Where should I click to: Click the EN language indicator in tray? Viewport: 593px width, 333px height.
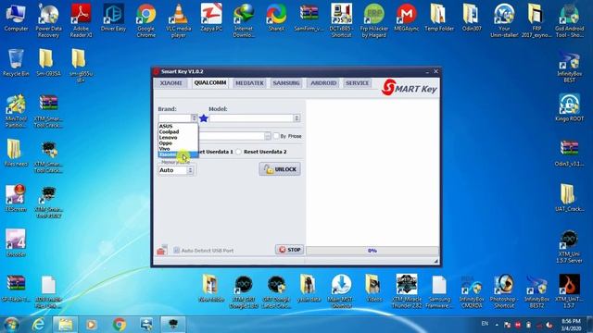[485, 324]
